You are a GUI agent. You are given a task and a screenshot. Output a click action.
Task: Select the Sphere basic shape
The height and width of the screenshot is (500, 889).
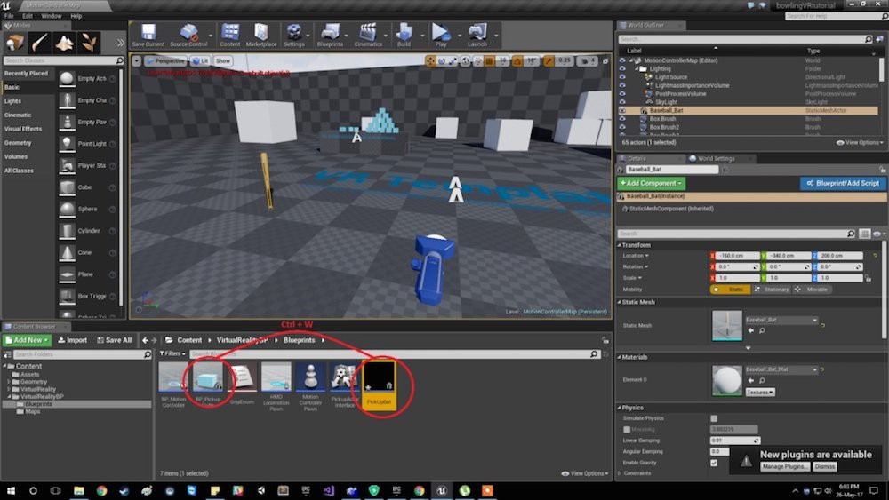click(87, 209)
